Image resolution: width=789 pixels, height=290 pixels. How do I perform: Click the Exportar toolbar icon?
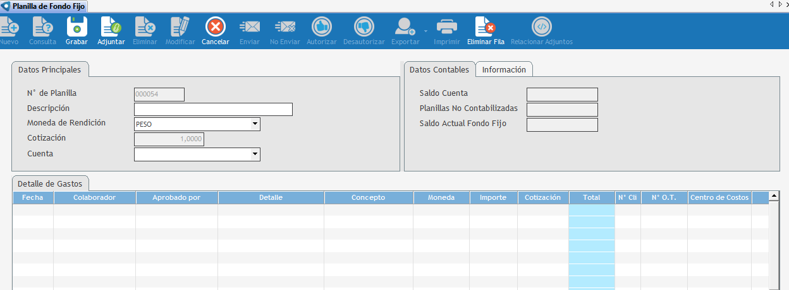405,27
